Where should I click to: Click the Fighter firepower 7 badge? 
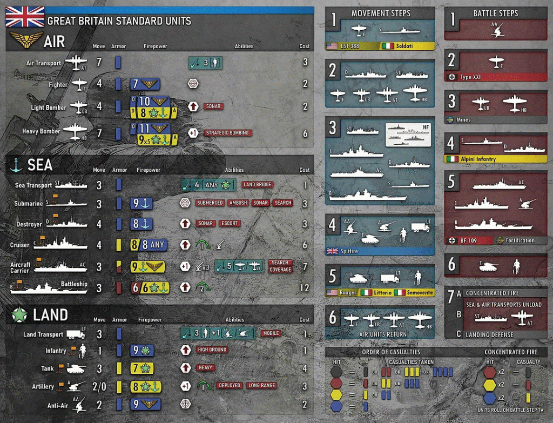pyautogui.click(x=144, y=84)
